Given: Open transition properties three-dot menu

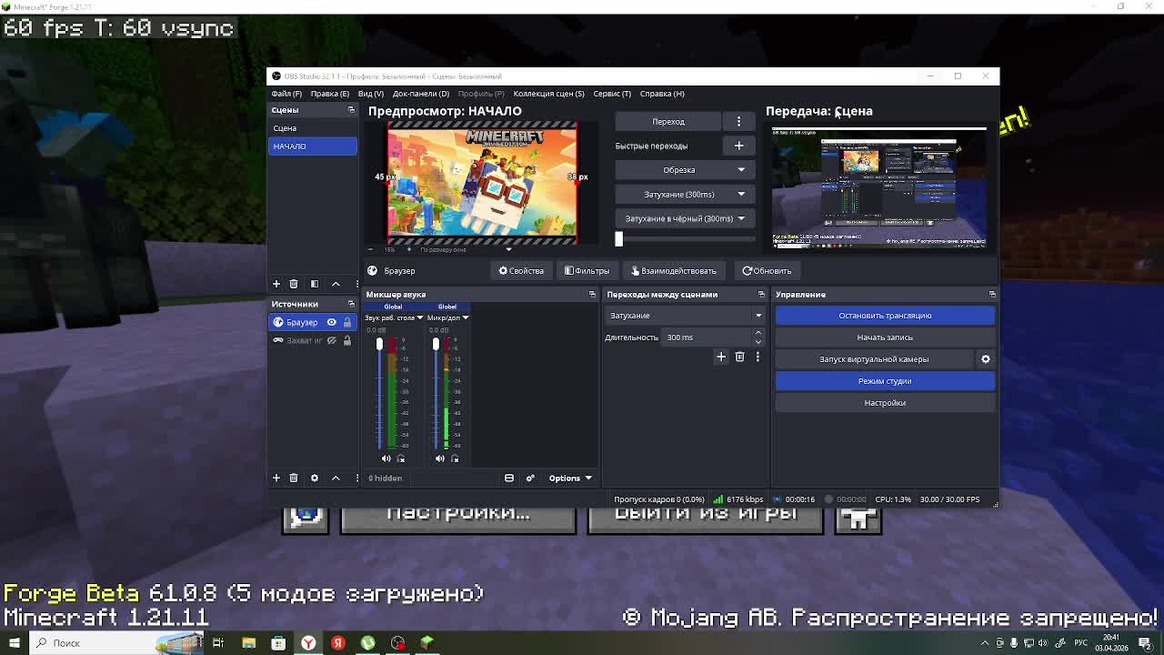Looking at the screenshot, I should click(x=758, y=357).
